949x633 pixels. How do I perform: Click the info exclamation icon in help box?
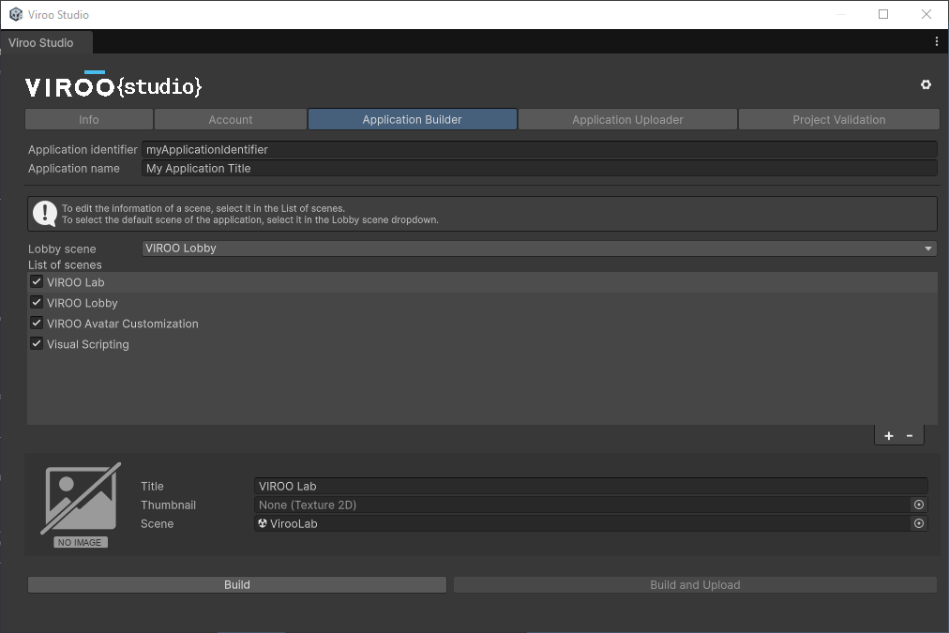click(x=45, y=214)
